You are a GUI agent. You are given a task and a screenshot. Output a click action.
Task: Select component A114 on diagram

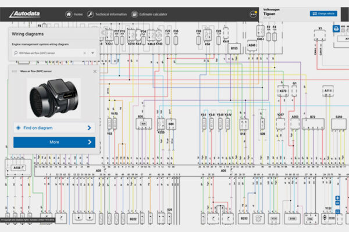click(x=328, y=91)
